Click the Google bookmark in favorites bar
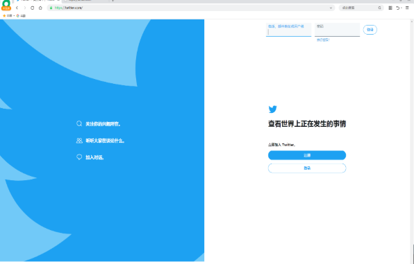 [21, 16]
